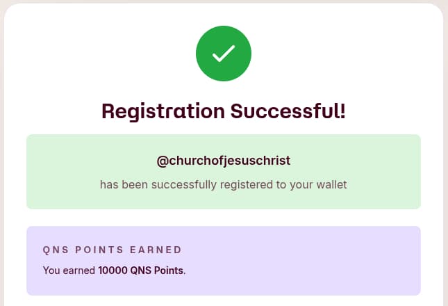Click the word "has" starting the confirmation
The height and width of the screenshot is (306, 448).
(x=108, y=185)
